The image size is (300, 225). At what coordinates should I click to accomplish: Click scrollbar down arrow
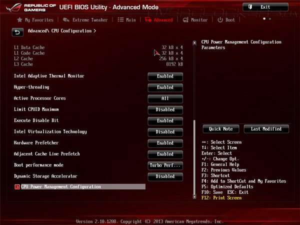194,196
